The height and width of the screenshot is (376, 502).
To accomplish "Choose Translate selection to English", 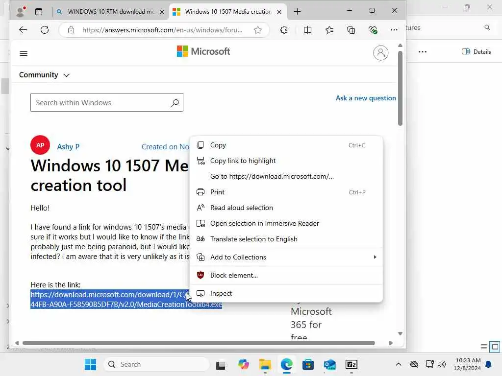I will 286,239.
